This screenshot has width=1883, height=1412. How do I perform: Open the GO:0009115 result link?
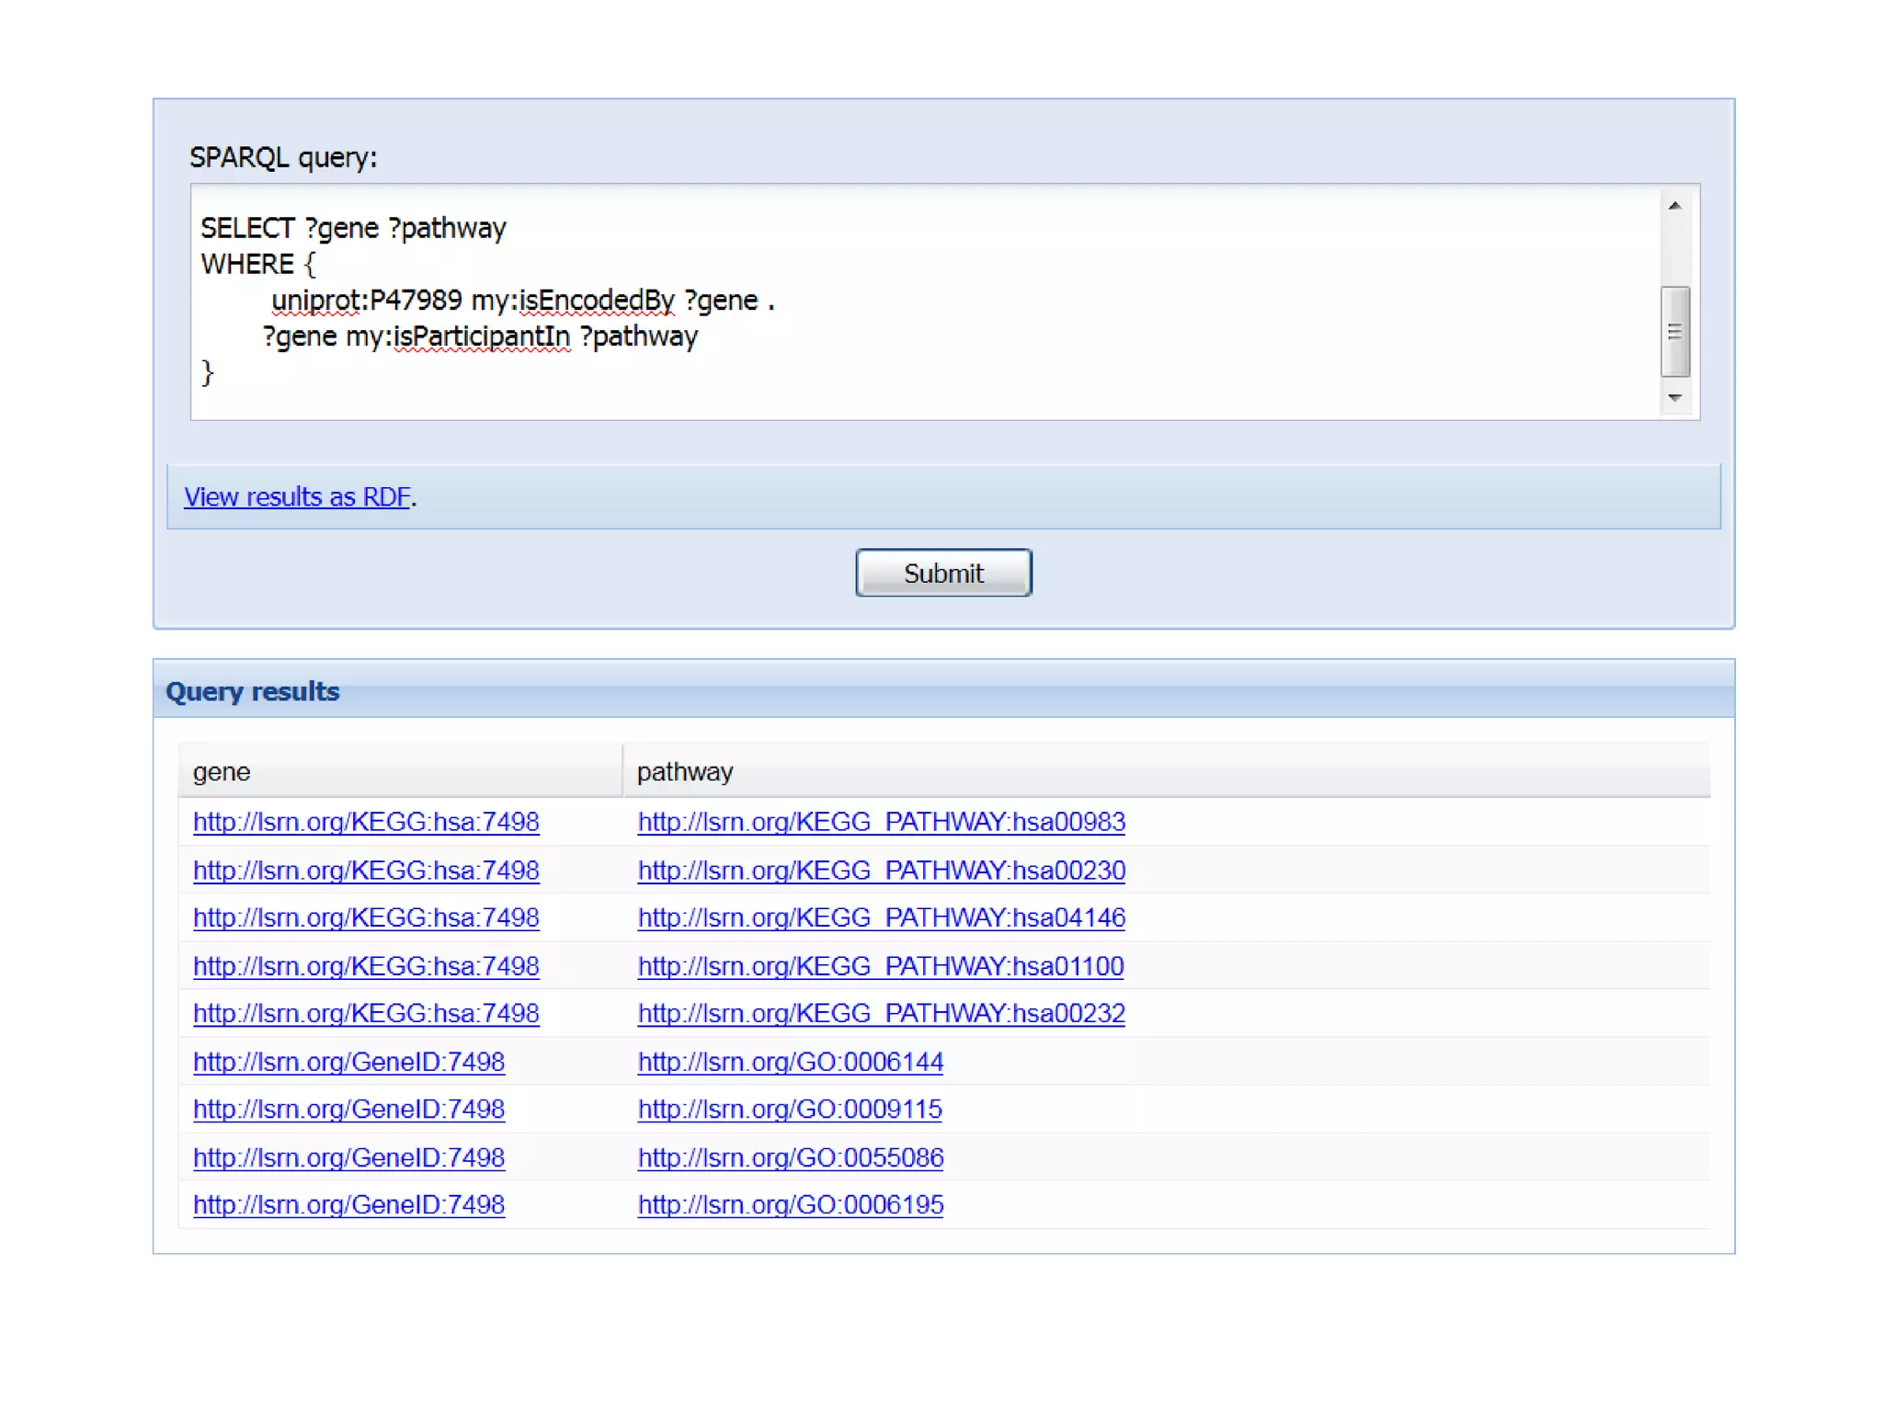coord(789,1109)
